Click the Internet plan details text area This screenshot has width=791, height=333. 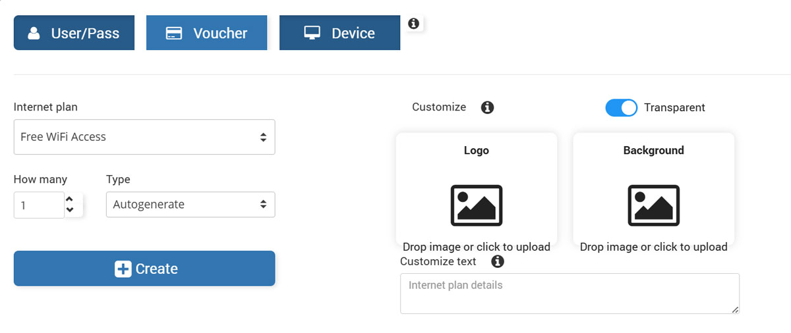(x=569, y=294)
